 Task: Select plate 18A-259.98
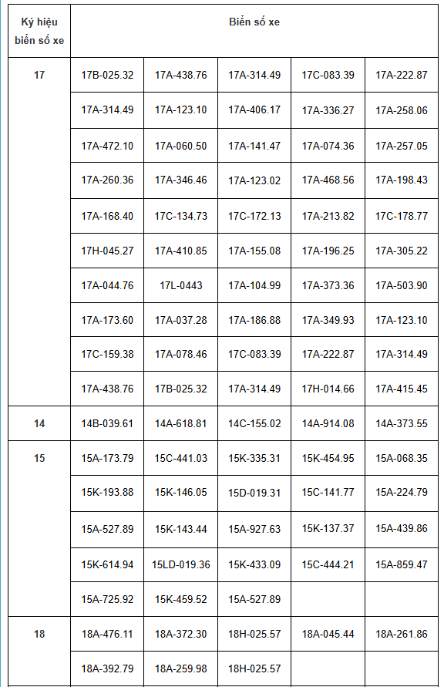point(181,668)
